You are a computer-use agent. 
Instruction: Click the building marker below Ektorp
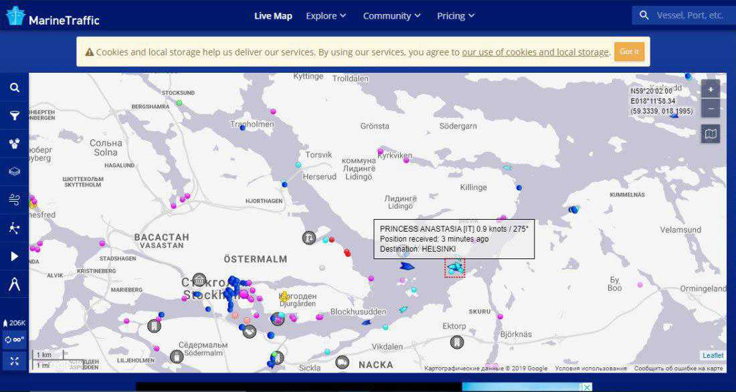[457, 343]
